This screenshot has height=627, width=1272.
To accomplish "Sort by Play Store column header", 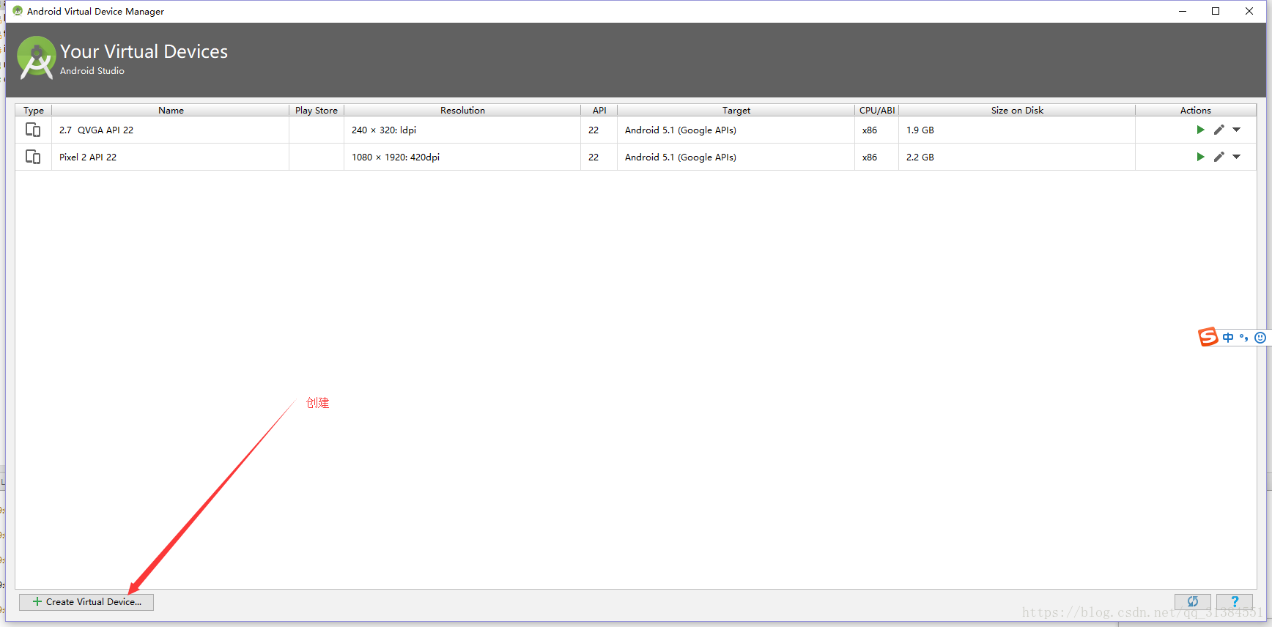I will (x=317, y=110).
